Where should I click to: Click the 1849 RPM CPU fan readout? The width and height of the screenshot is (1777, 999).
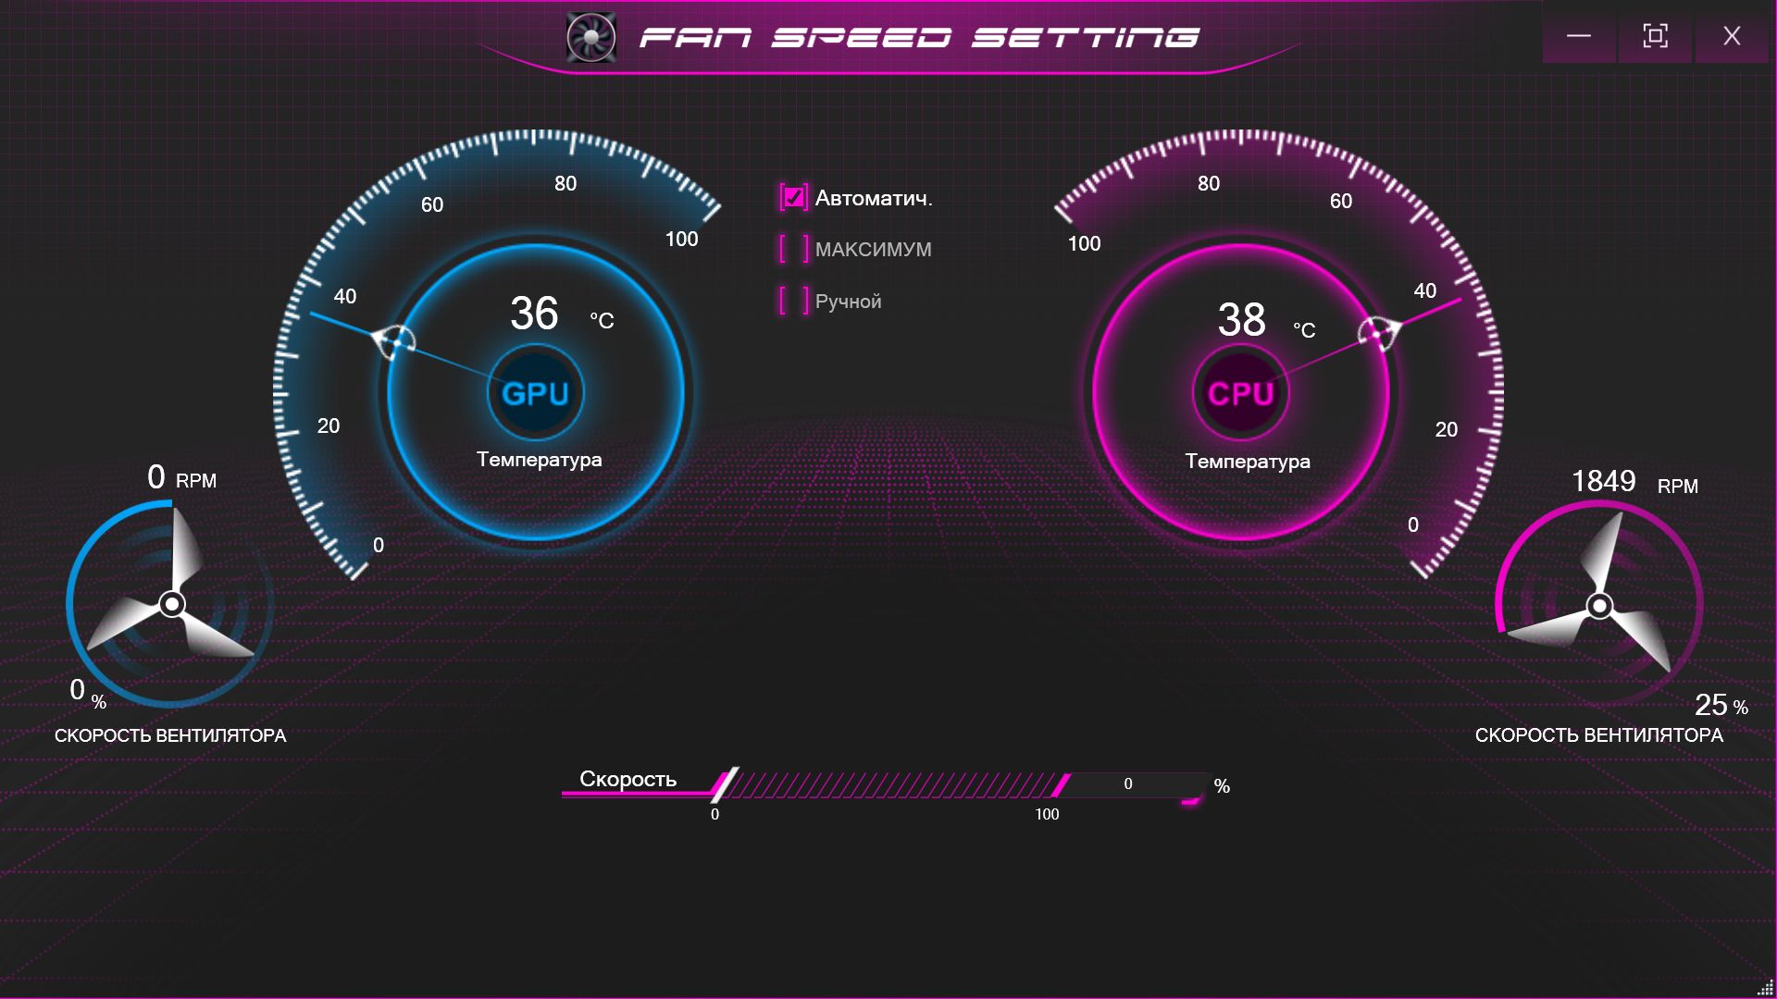pos(1634,482)
